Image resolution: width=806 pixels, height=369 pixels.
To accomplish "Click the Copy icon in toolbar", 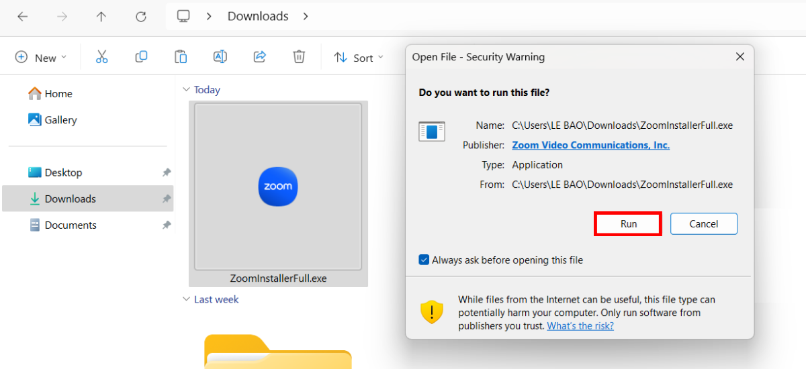I will pyautogui.click(x=141, y=57).
